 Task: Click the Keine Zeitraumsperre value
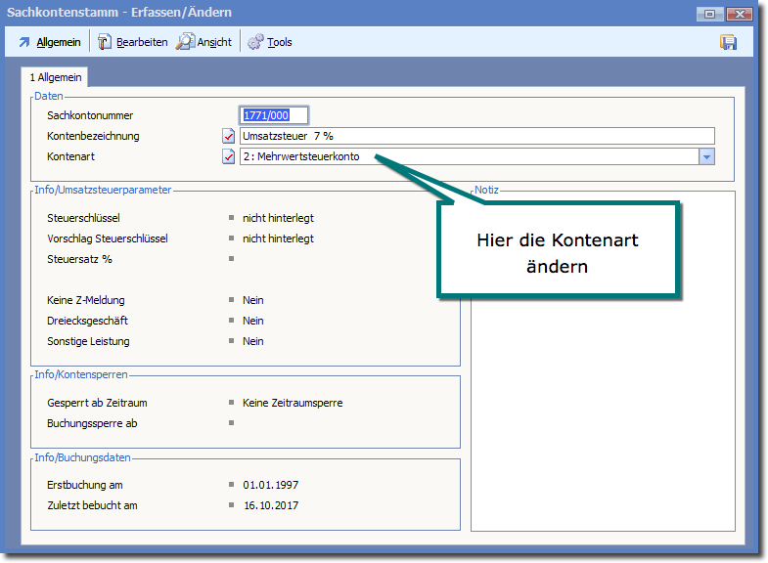(293, 403)
